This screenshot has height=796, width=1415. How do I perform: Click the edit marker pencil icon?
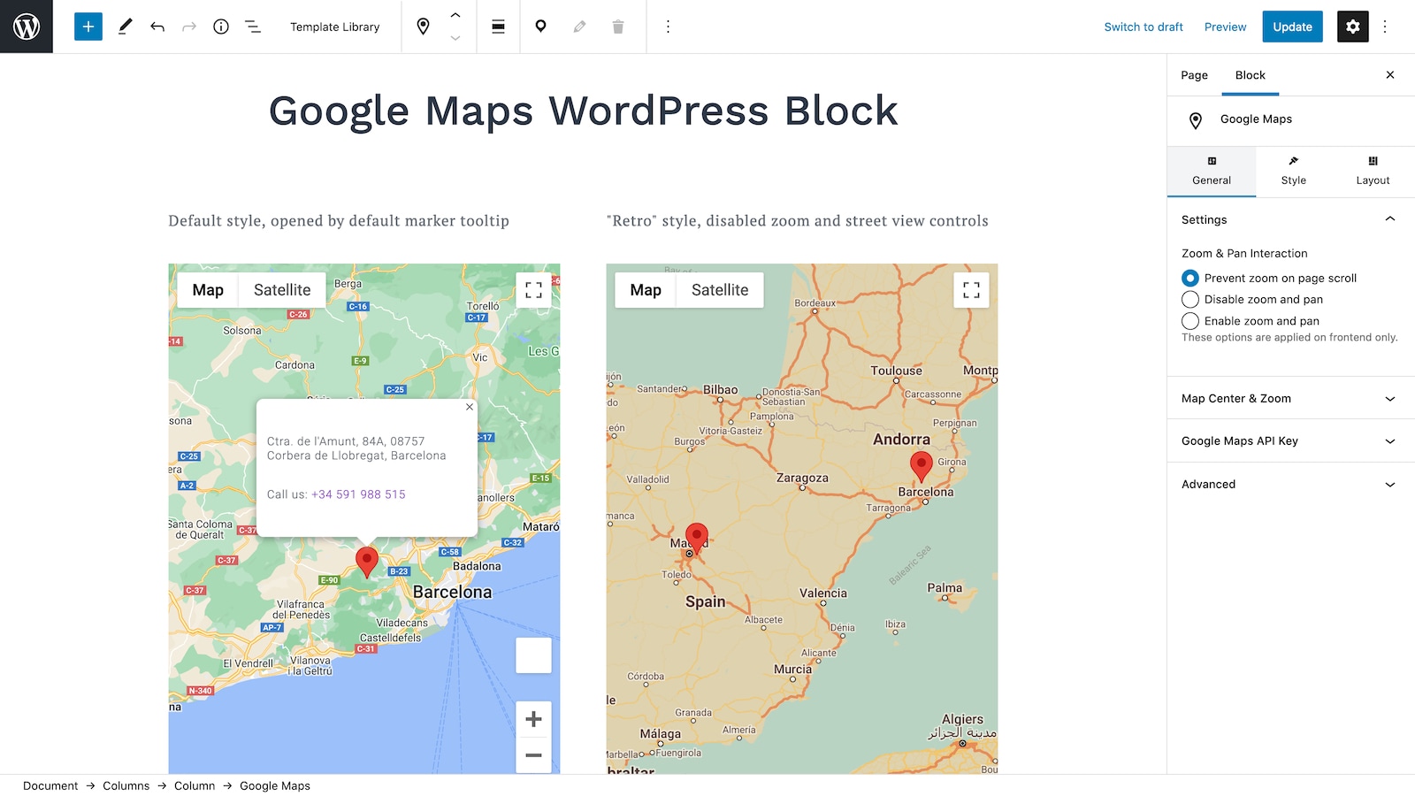[579, 27]
